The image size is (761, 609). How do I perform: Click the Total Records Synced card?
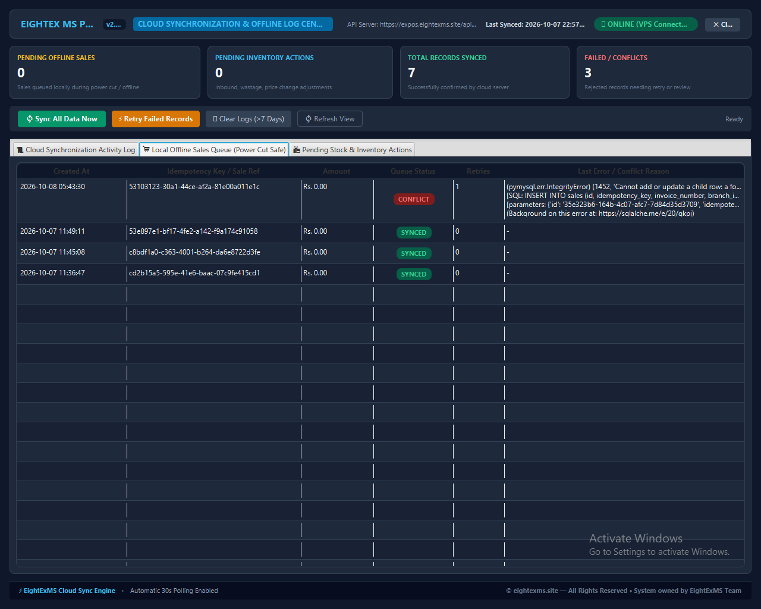click(485, 72)
